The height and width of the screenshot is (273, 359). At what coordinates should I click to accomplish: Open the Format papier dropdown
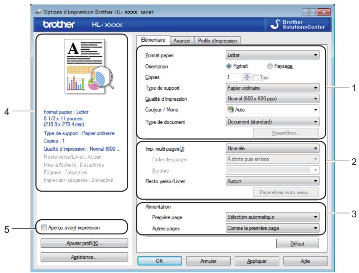[x=272, y=55]
